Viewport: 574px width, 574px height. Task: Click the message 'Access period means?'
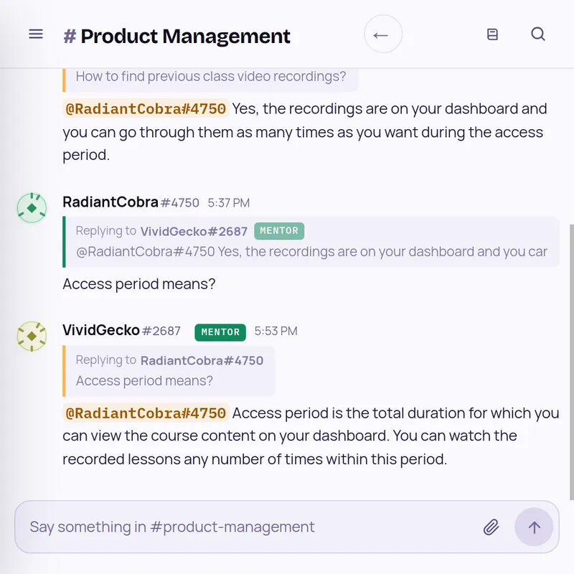[x=139, y=284]
